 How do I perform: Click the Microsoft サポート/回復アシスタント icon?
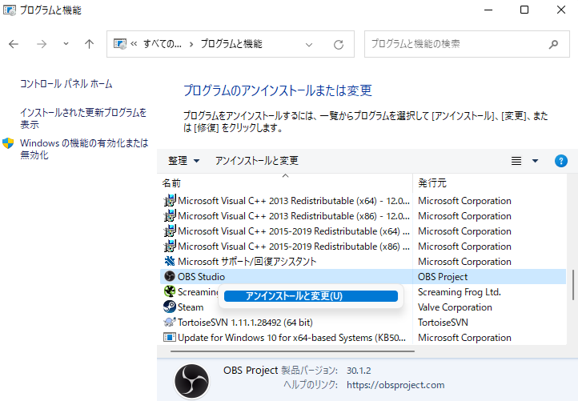170,261
